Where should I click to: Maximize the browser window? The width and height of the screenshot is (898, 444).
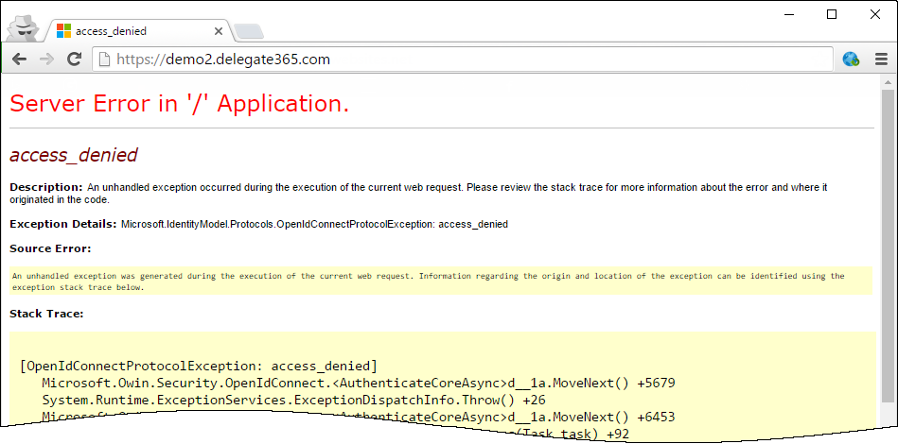832,13
